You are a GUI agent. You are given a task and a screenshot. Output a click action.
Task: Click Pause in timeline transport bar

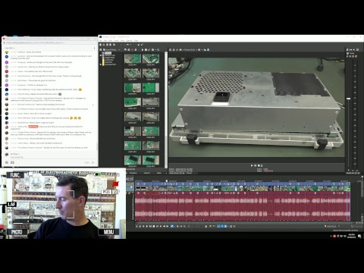(150, 226)
